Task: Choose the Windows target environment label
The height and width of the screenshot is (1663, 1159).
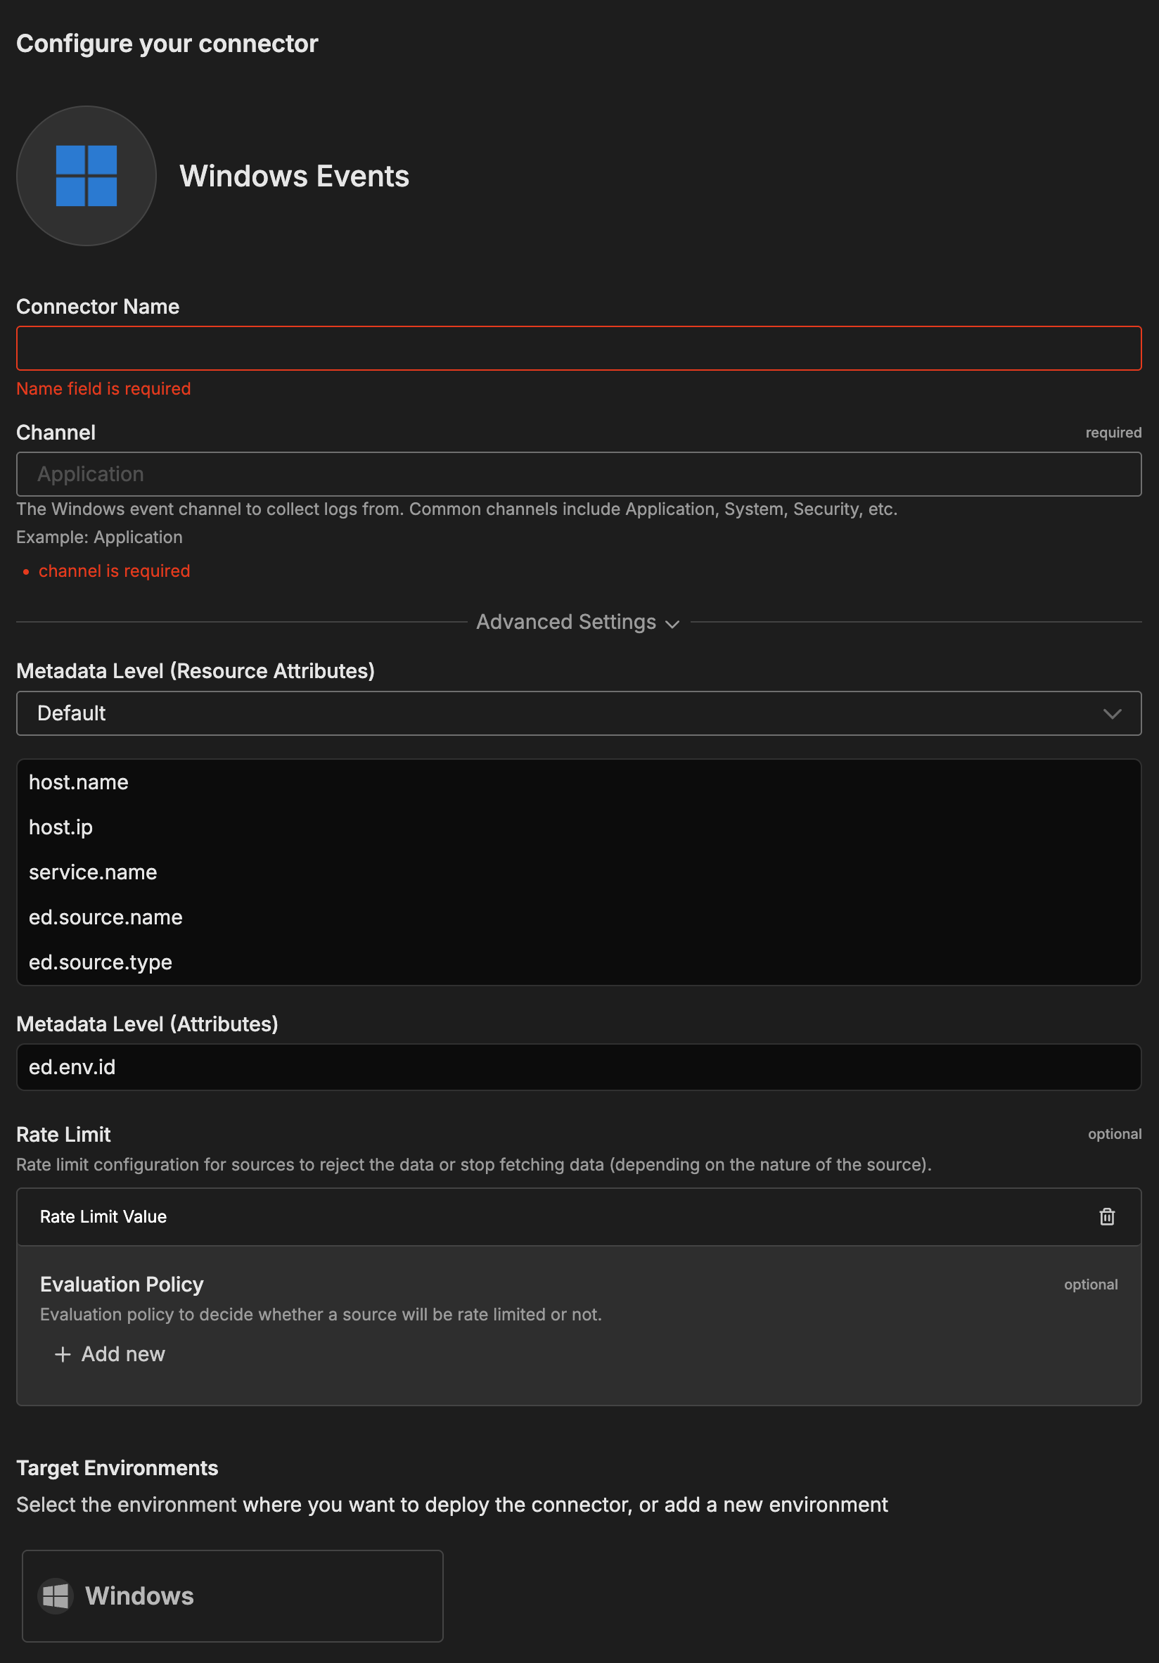Action: point(140,1595)
